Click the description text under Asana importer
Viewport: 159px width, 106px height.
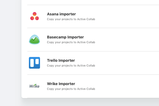[x=71, y=19]
